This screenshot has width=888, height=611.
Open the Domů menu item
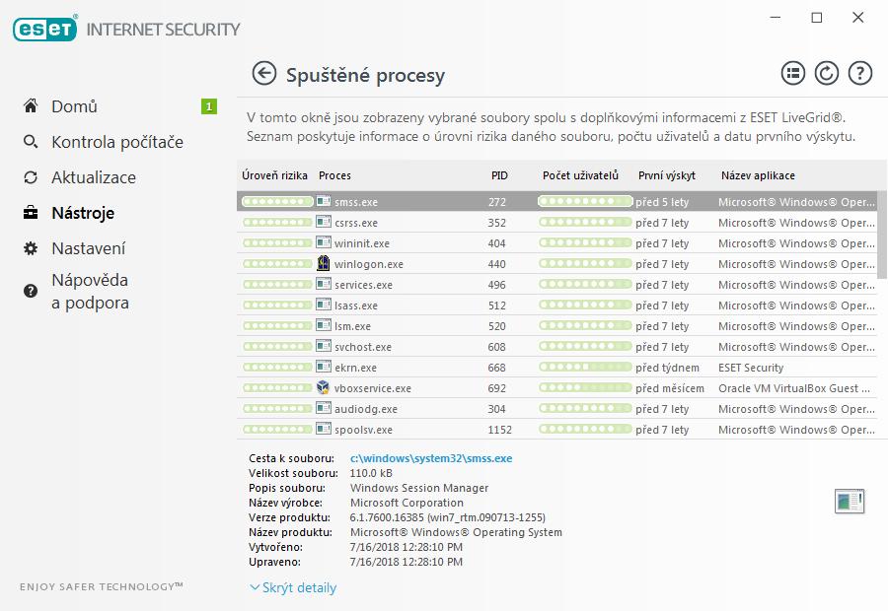coord(74,106)
